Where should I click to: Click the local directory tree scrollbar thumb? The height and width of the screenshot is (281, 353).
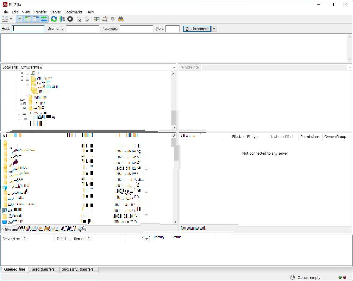[174, 117]
